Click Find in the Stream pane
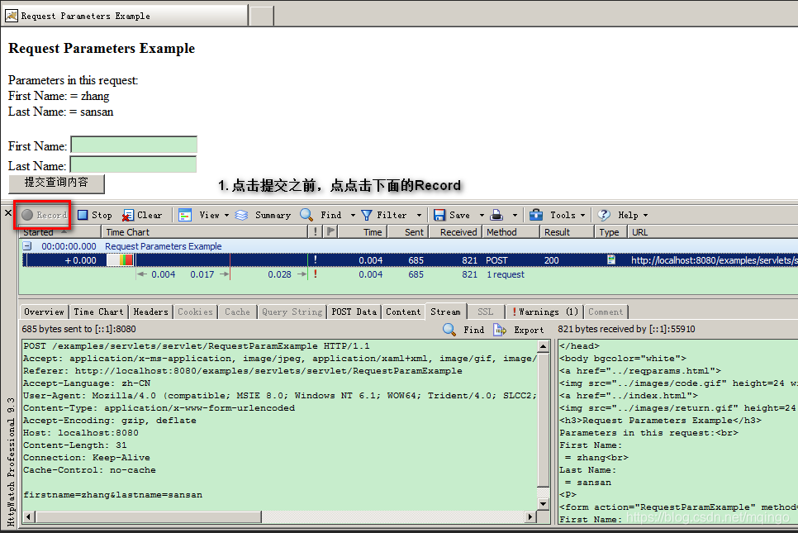798x533 pixels. [x=463, y=330]
